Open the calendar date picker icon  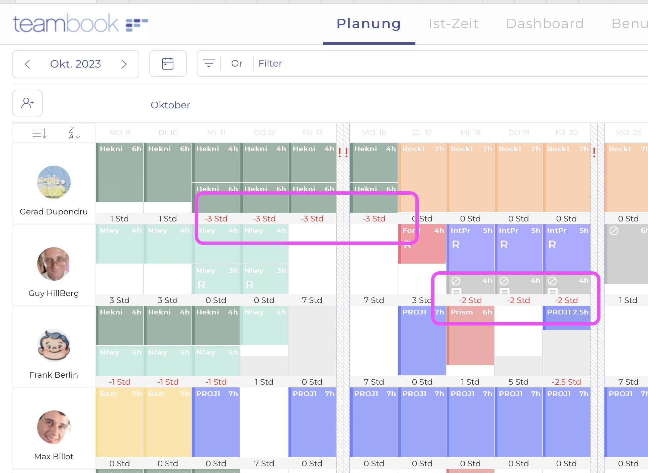click(168, 63)
